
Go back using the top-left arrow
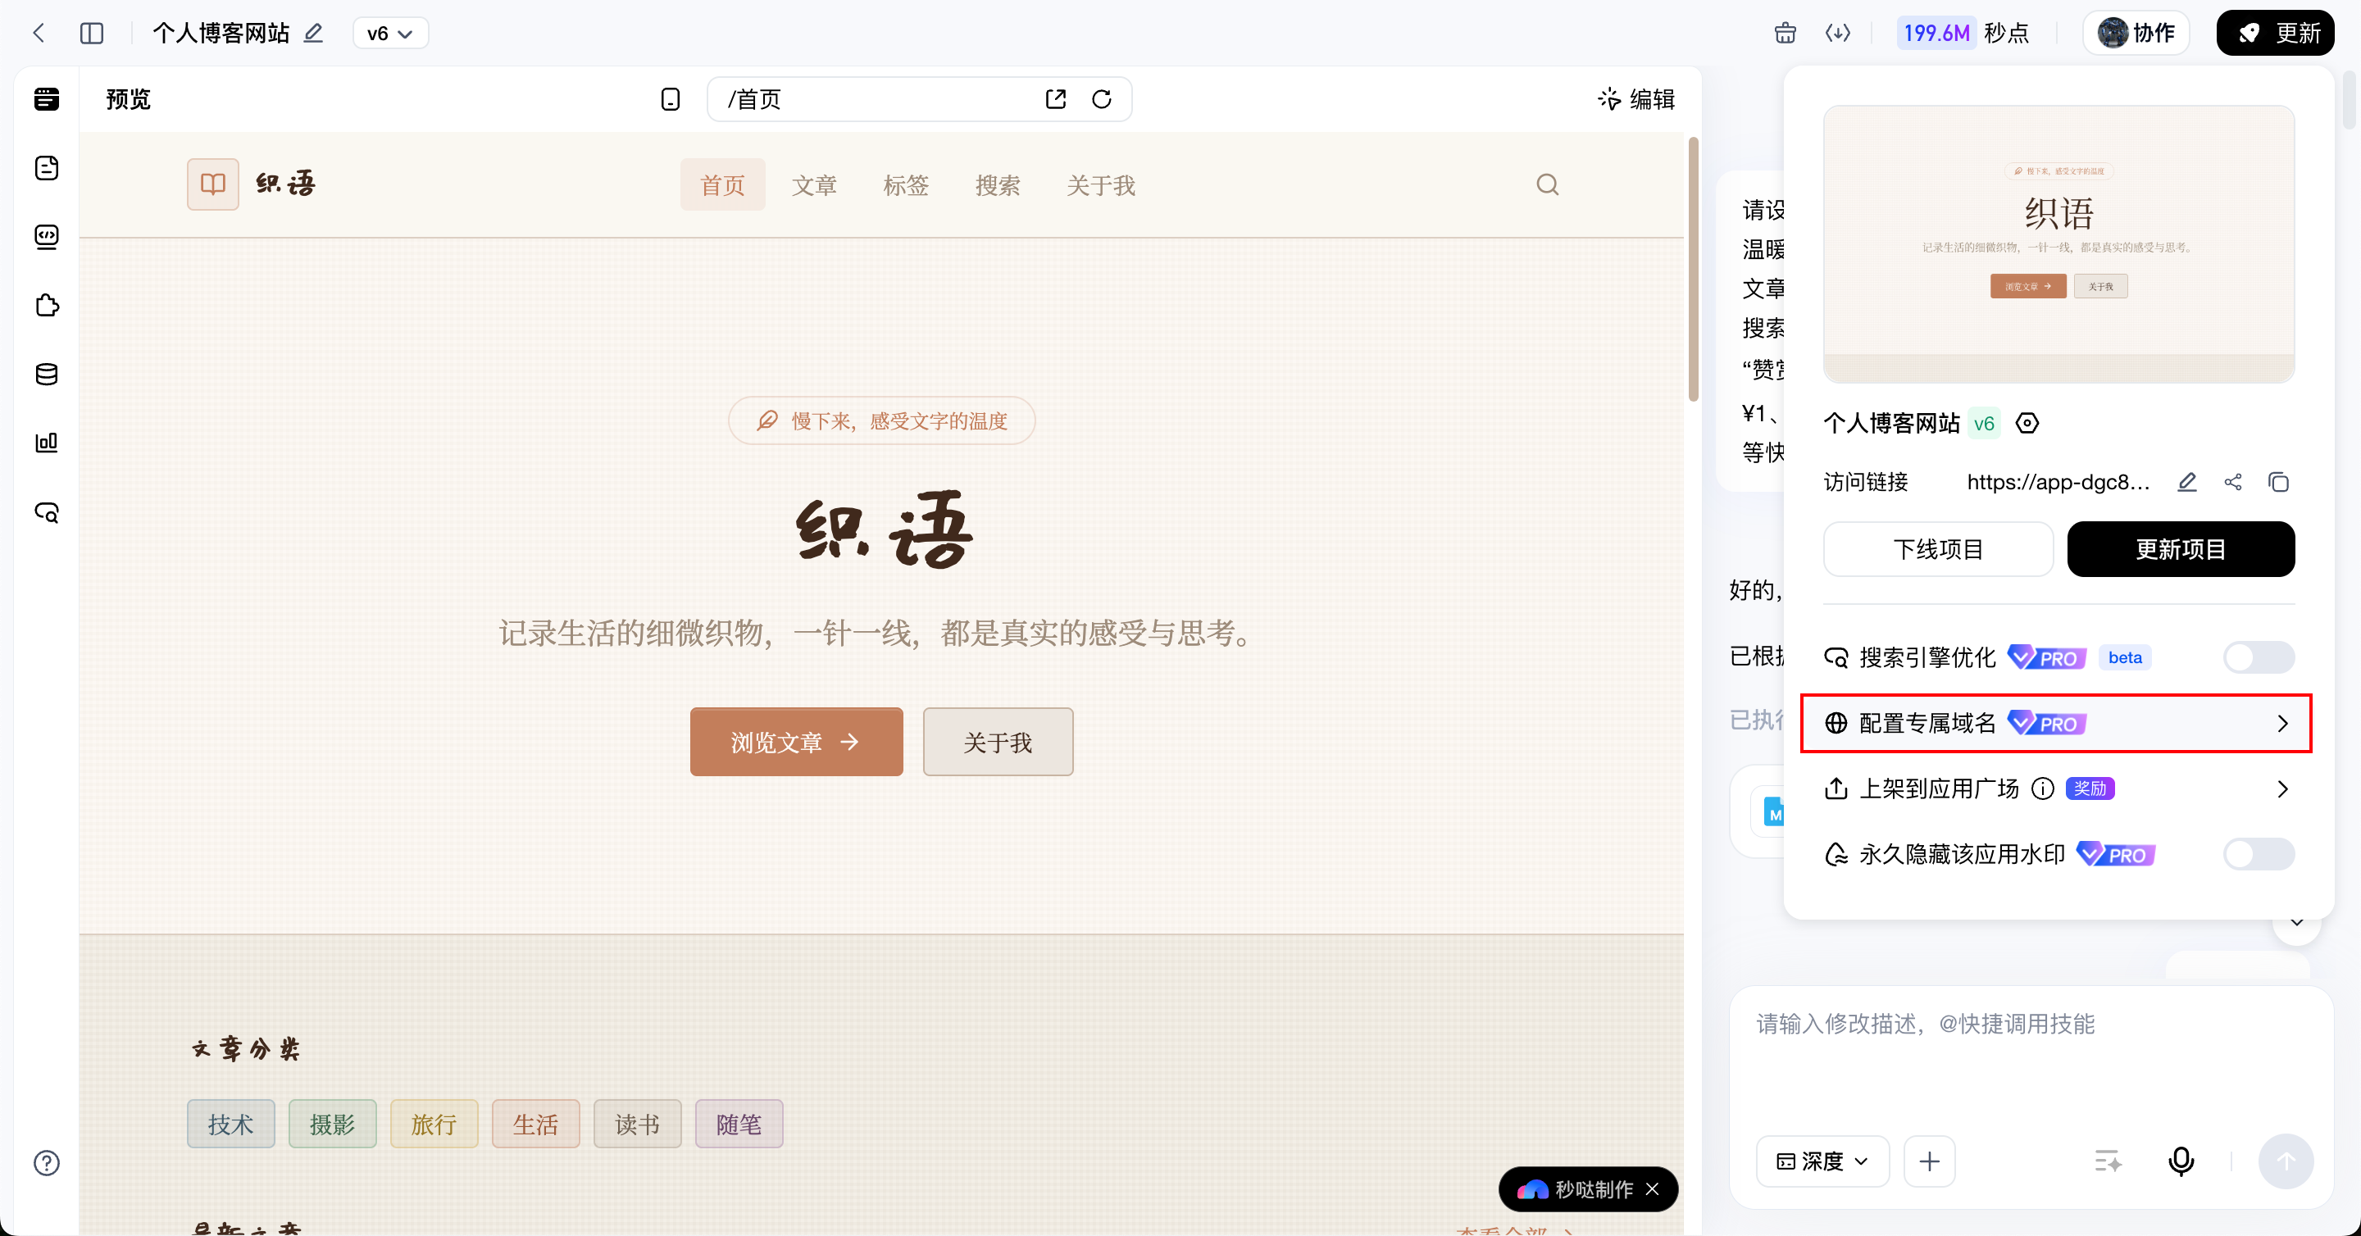pyautogui.click(x=39, y=34)
